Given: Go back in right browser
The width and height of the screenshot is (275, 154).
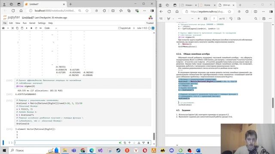Looking at the screenshot, I should tap(161, 12).
